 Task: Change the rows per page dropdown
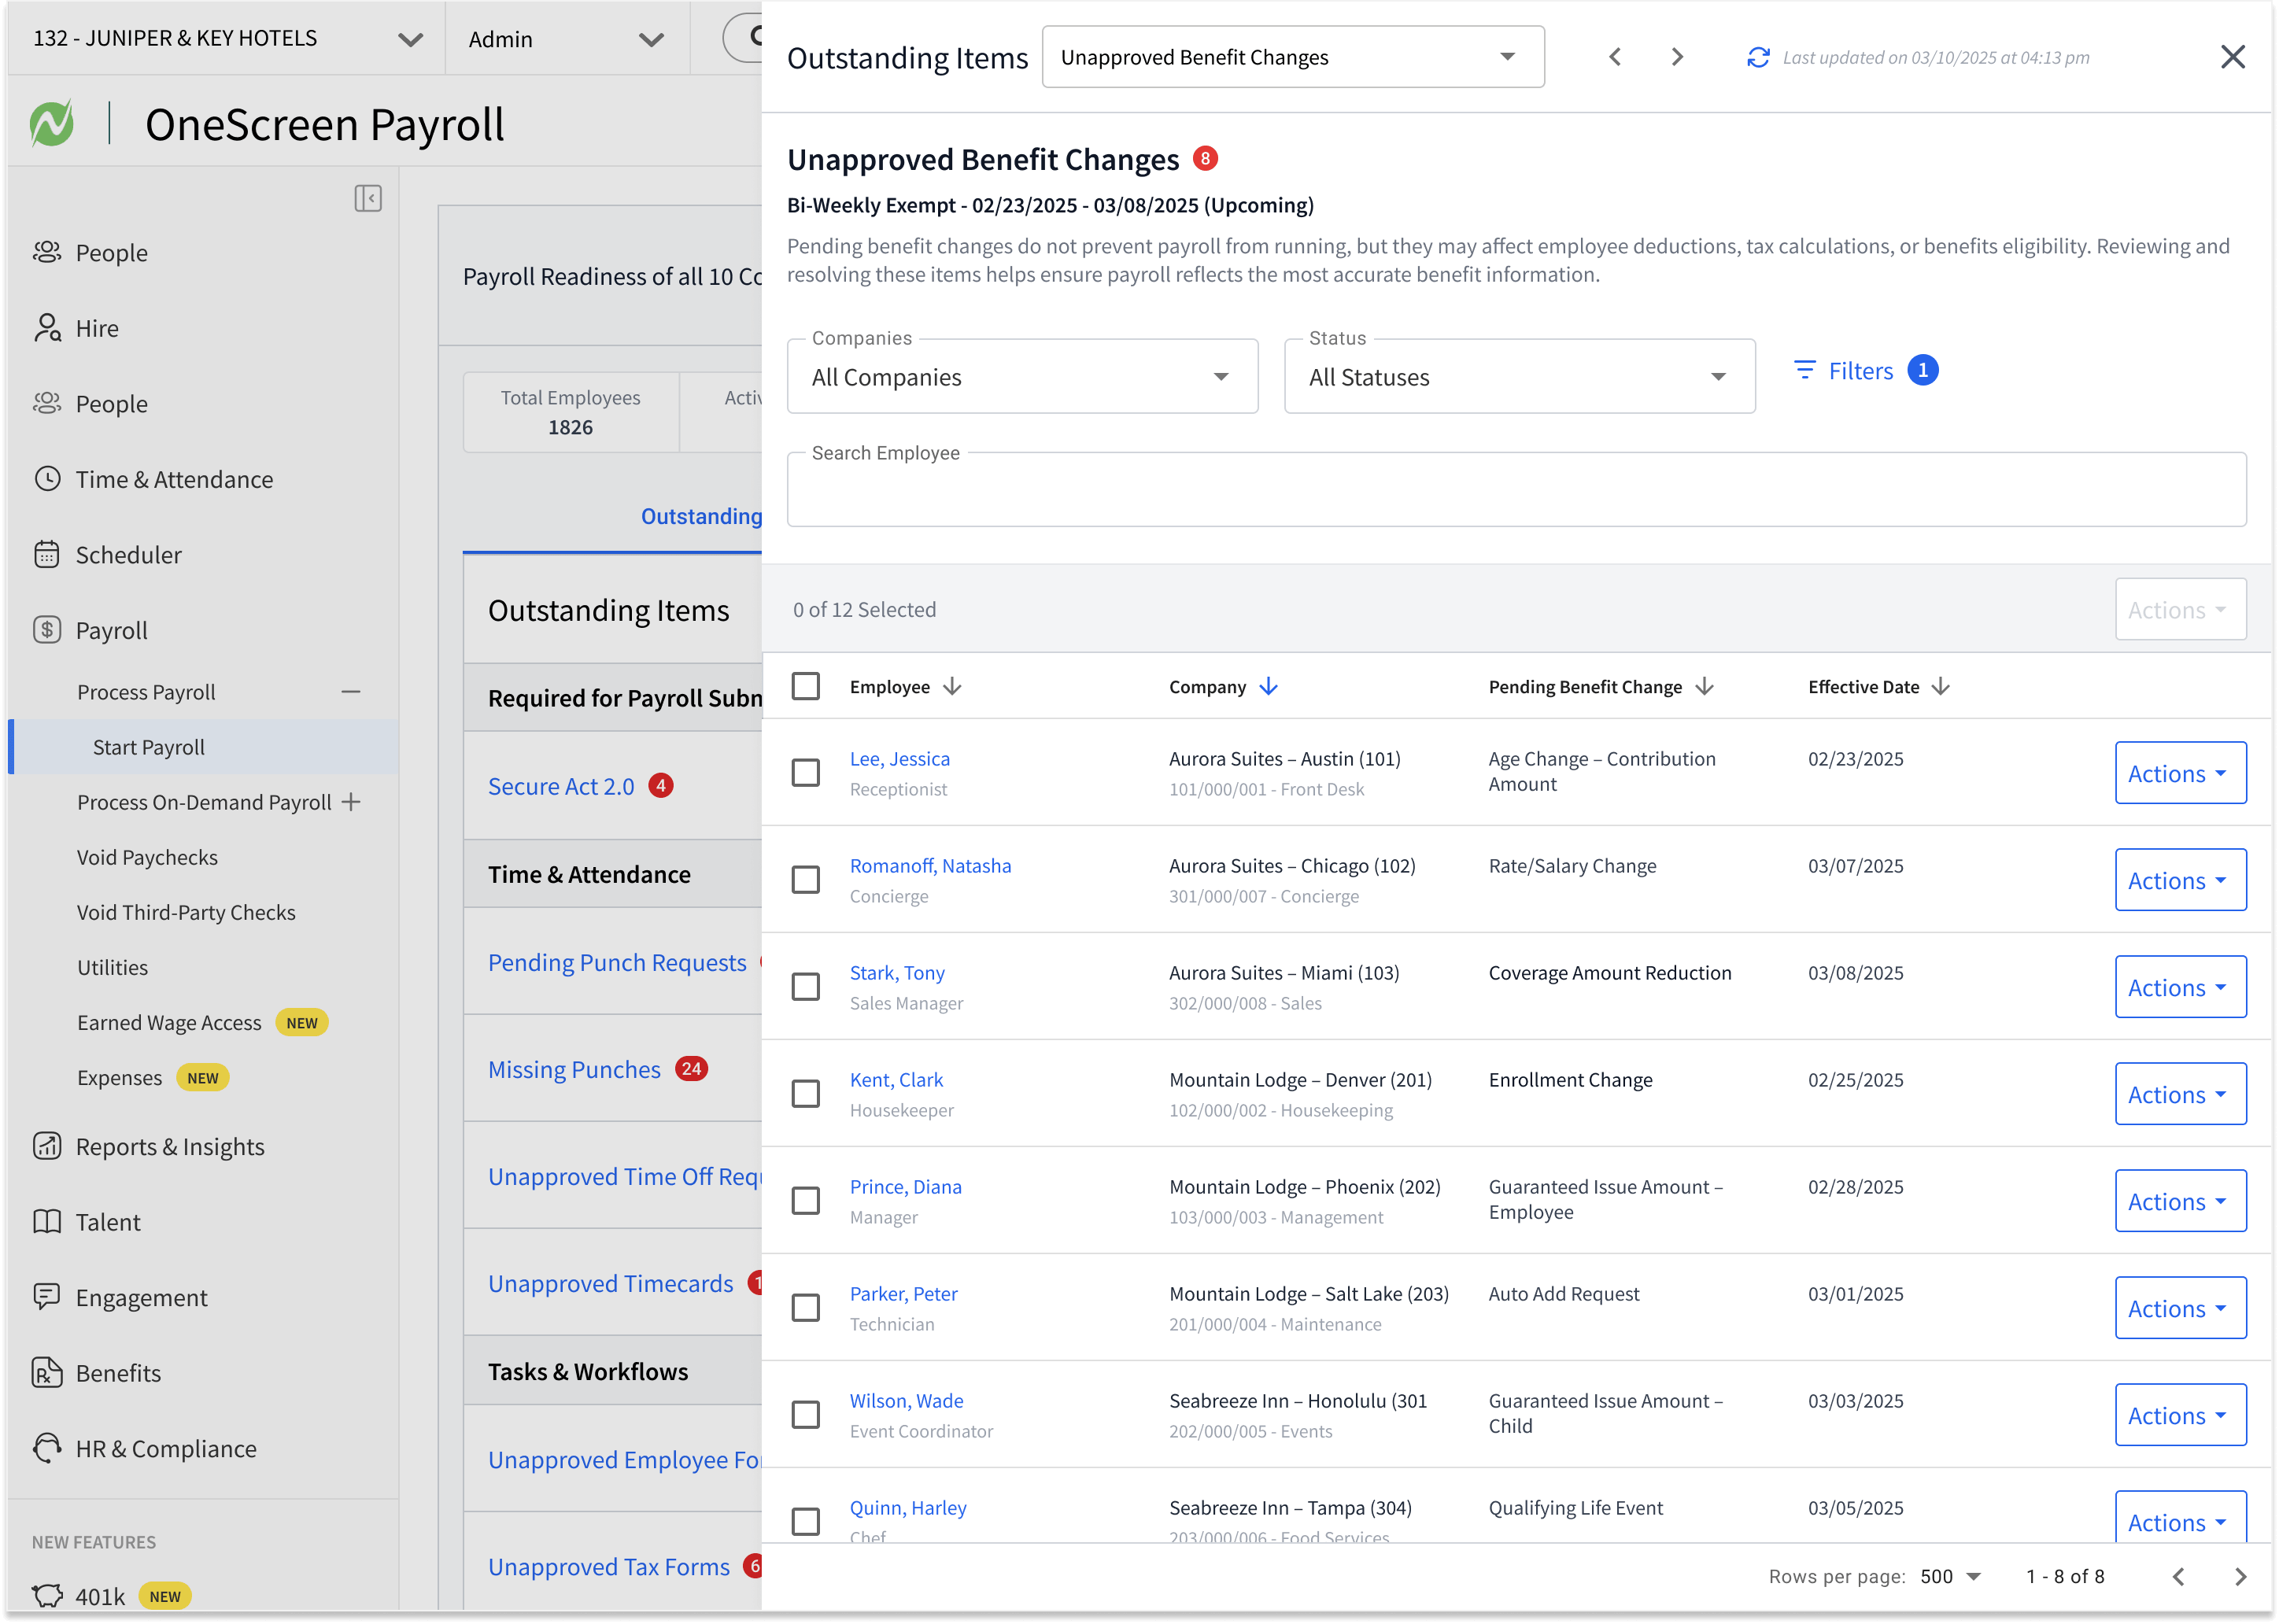click(x=1950, y=1576)
